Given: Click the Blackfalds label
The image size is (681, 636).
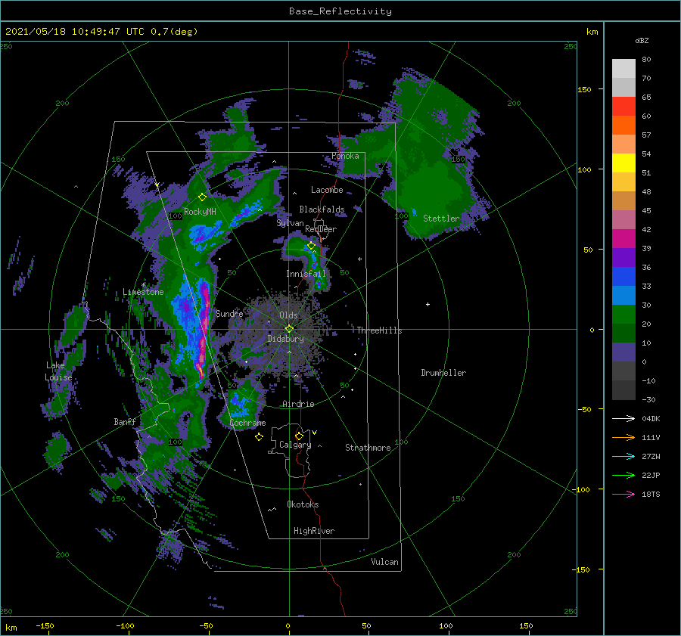Looking at the screenshot, I should [x=322, y=209].
